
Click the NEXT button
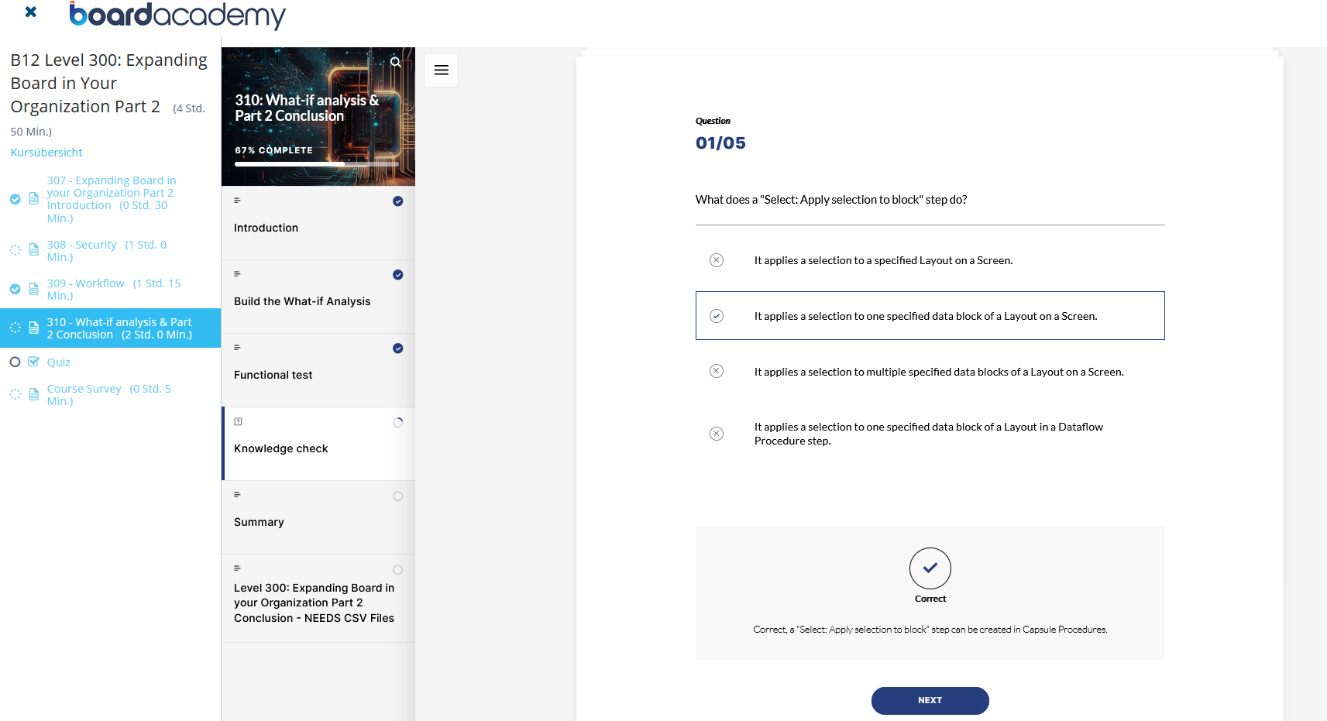click(x=930, y=700)
